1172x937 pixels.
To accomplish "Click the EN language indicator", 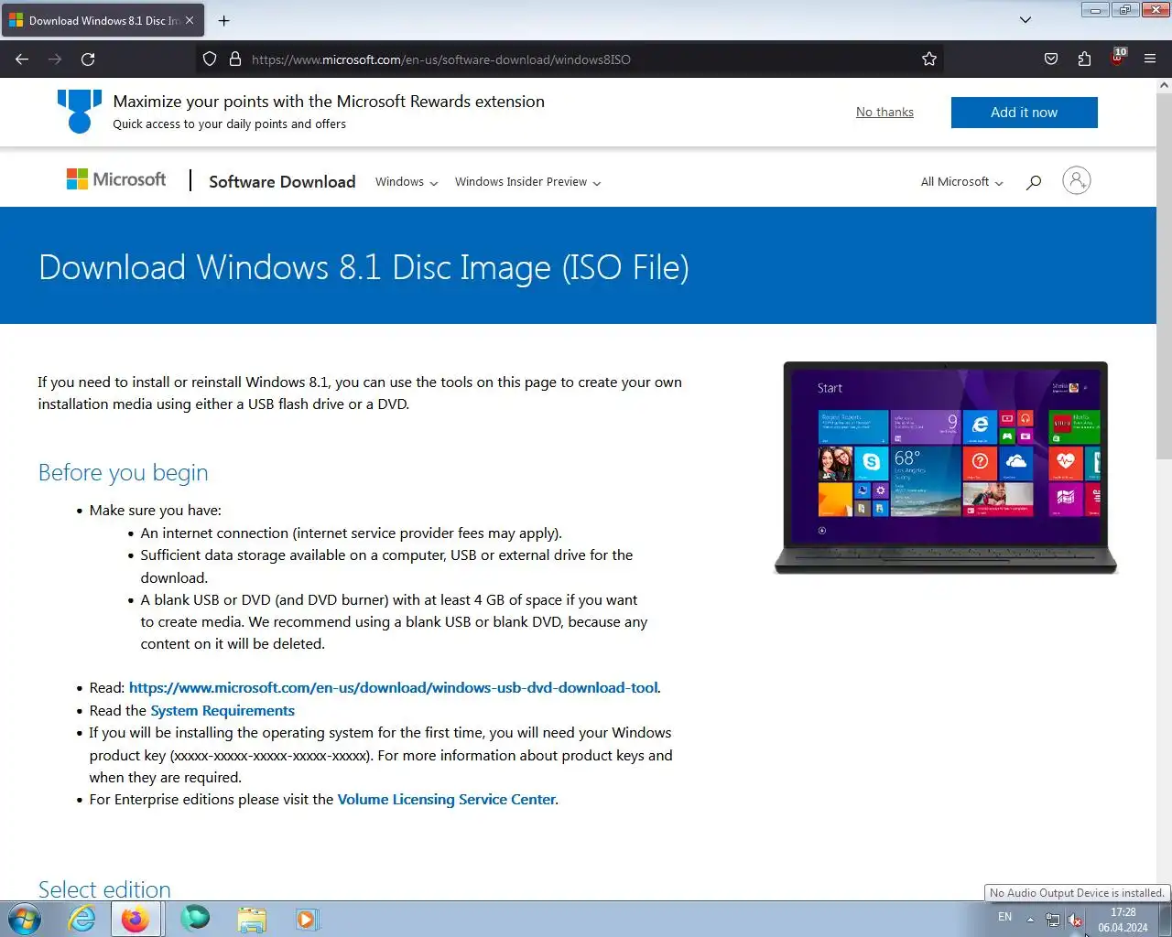I will tap(1004, 917).
